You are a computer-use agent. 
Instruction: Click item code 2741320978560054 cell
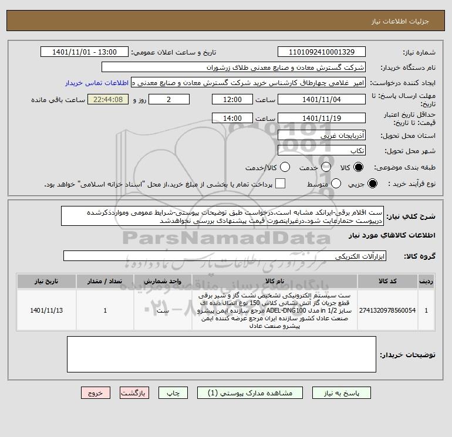(387, 310)
